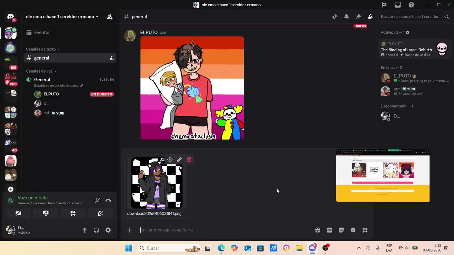
Task: Open the inbox icon in title bar
Action: [x=398, y=5]
